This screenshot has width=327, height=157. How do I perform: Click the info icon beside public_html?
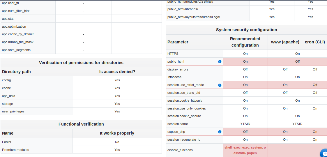pos(220,62)
